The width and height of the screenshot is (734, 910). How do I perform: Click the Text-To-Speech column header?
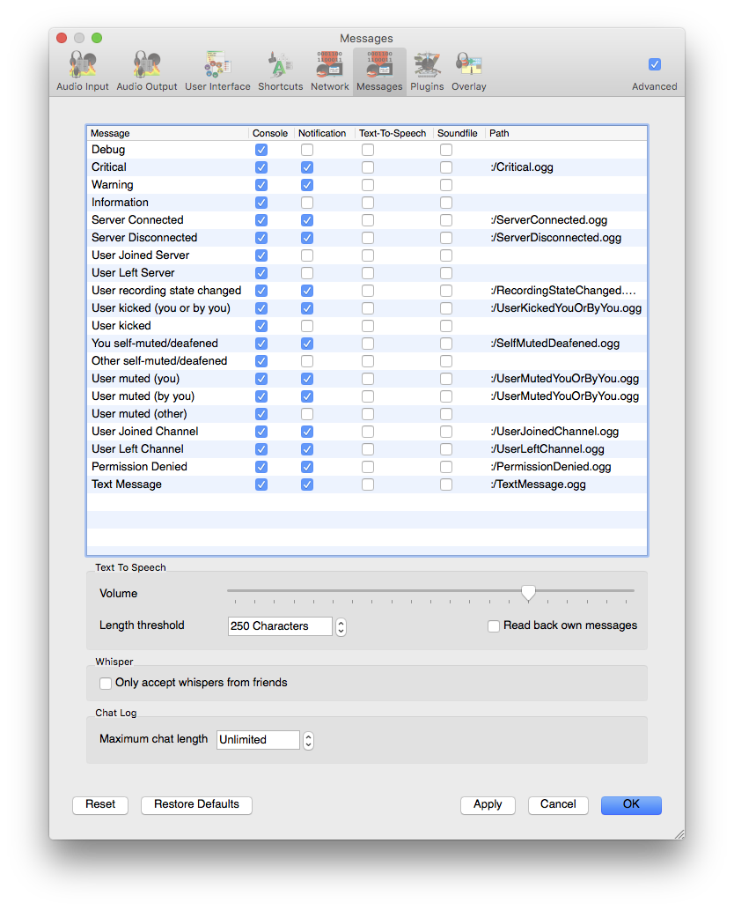pyautogui.click(x=393, y=133)
